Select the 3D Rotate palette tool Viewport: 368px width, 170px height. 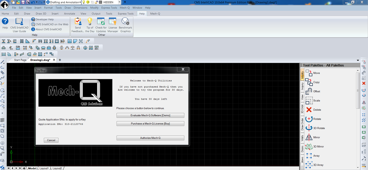[x=315, y=128]
